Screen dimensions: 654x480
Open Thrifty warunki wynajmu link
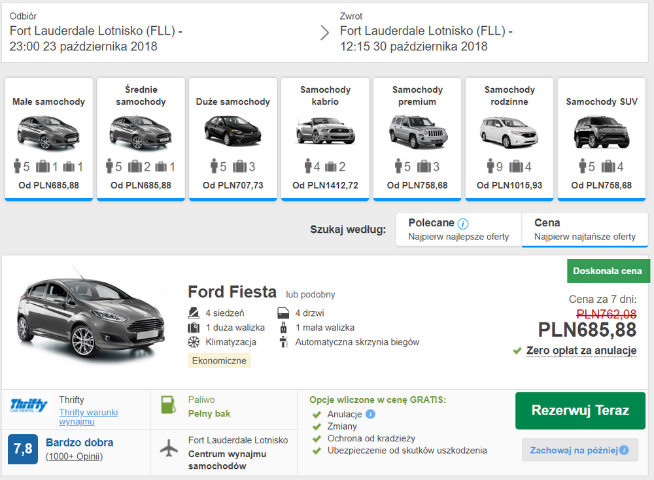pos(88,417)
